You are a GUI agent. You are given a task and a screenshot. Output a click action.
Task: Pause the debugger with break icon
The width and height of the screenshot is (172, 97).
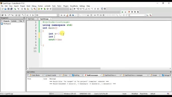[95, 9]
